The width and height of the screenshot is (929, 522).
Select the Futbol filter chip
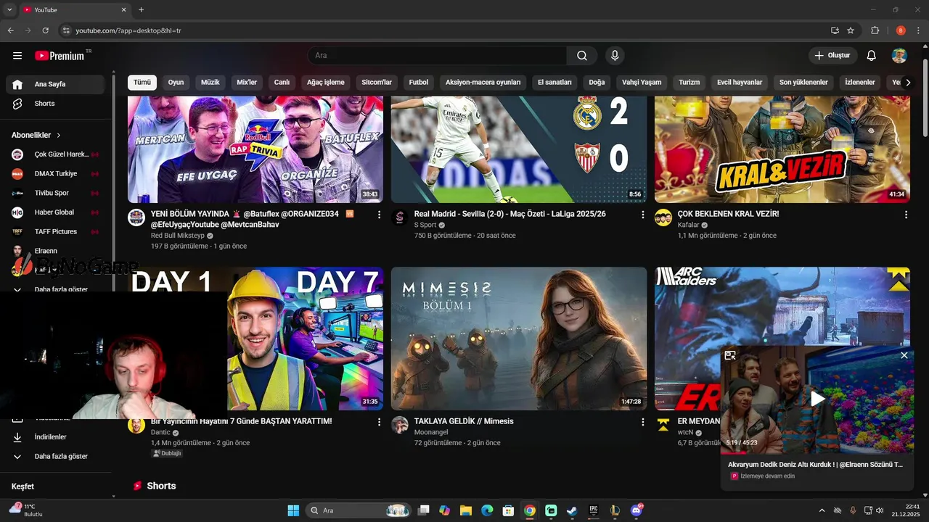point(419,83)
